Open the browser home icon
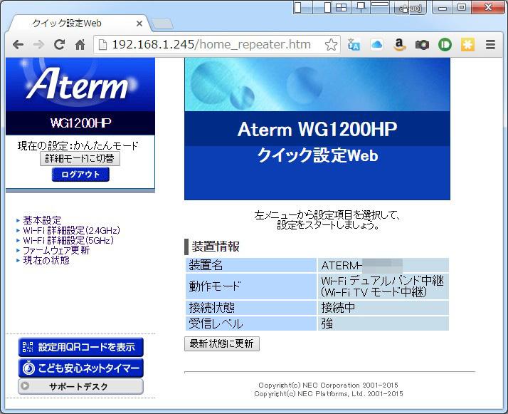 pyautogui.click(x=80, y=44)
